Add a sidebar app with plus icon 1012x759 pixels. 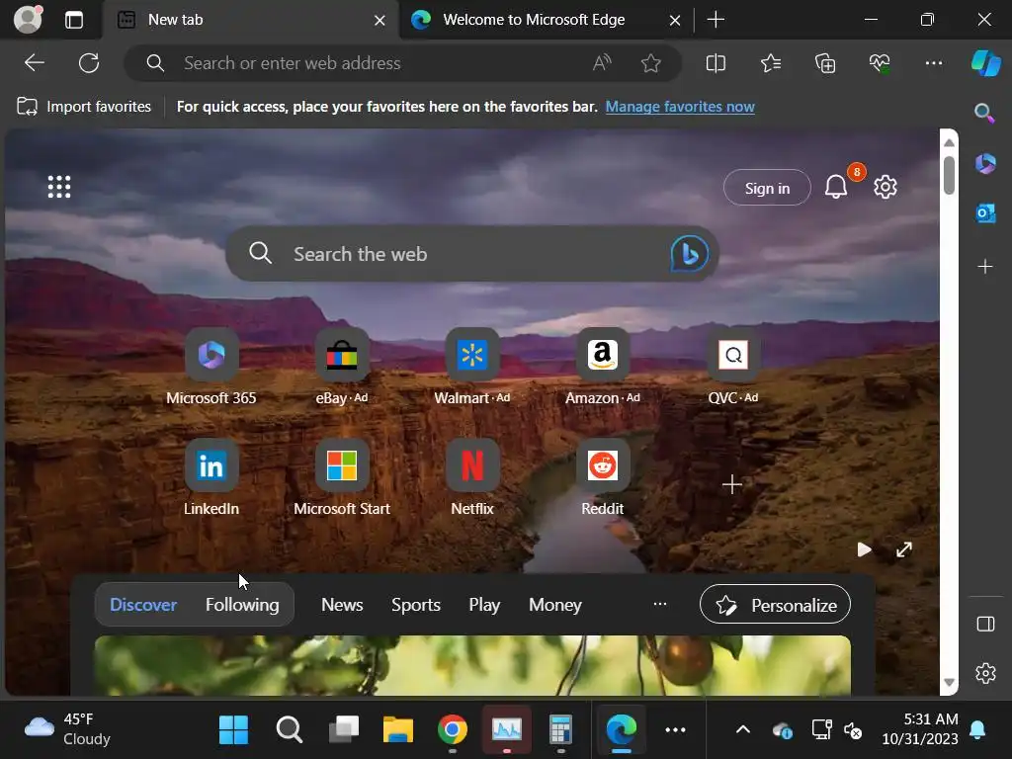click(985, 267)
